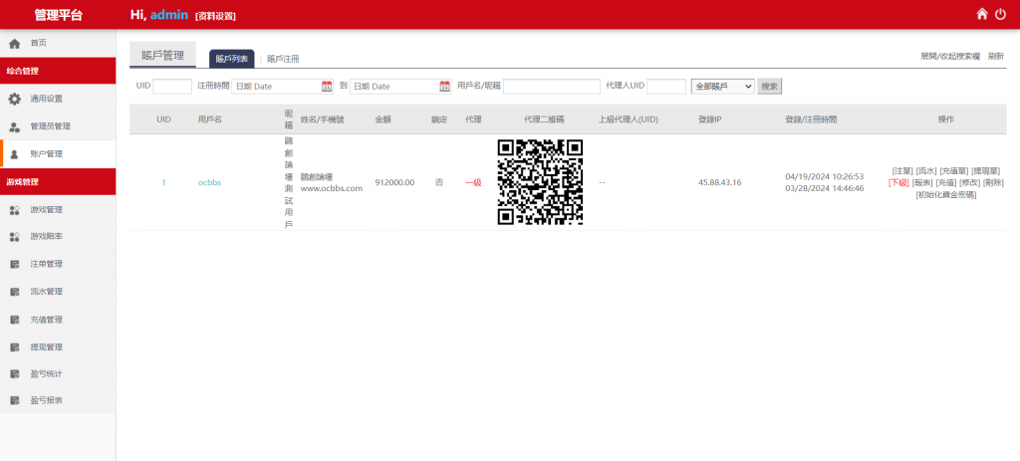Switch to the 賬戶注冊 tab
Viewport: 1020px width, 461px height.
click(284, 59)
